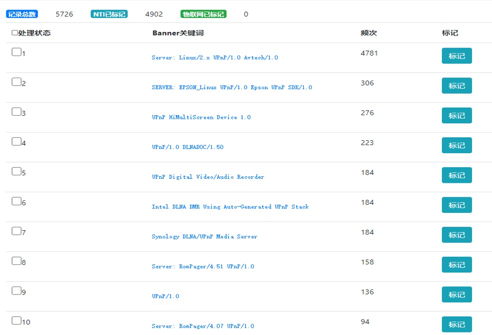This screenshot has height=335, width=492.
Task: Click the Synology DLNA/UPnP Media Server link
Action: [x=204, y=236]
